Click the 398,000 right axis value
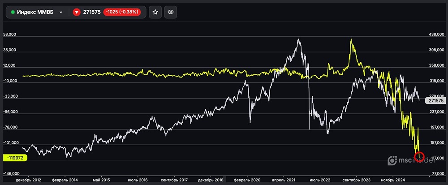The height and width of the screenshot is (185, 448). 437,50
